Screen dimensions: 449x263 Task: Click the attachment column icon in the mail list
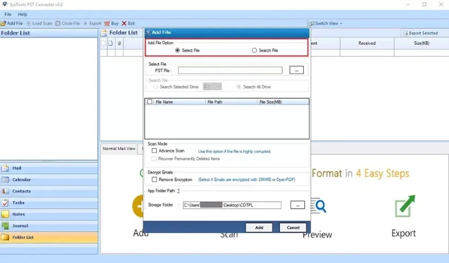119,43
